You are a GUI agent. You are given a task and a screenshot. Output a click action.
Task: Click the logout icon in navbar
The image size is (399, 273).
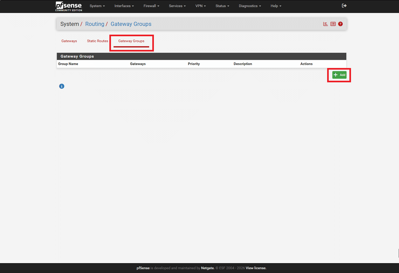point(344,6)
